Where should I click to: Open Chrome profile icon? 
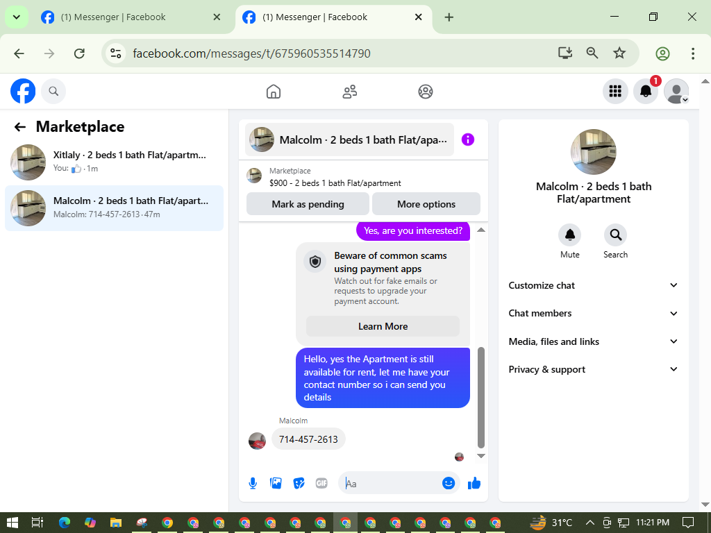[x=662, y=53]
